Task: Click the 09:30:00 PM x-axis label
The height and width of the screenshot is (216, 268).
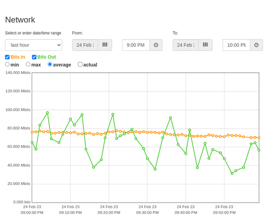Action: click(x=147, y=213)
